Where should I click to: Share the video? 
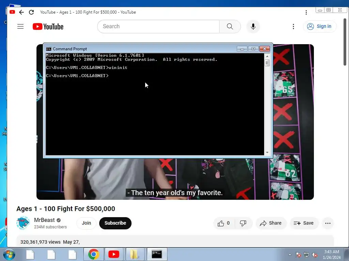tap(271, 223)
